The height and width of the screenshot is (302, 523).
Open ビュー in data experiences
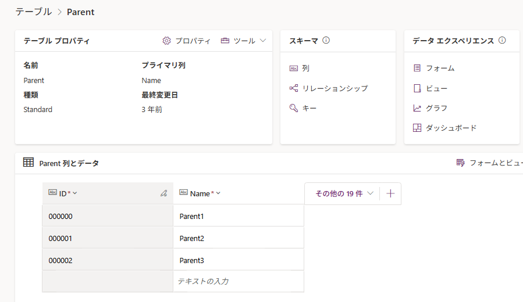coord(436,88)
